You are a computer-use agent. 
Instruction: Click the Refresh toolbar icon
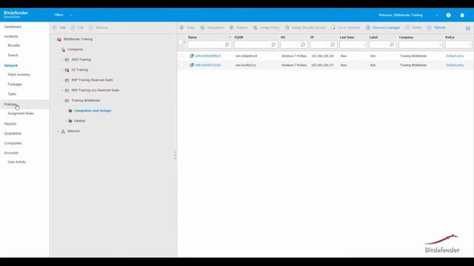click(430, 27)
